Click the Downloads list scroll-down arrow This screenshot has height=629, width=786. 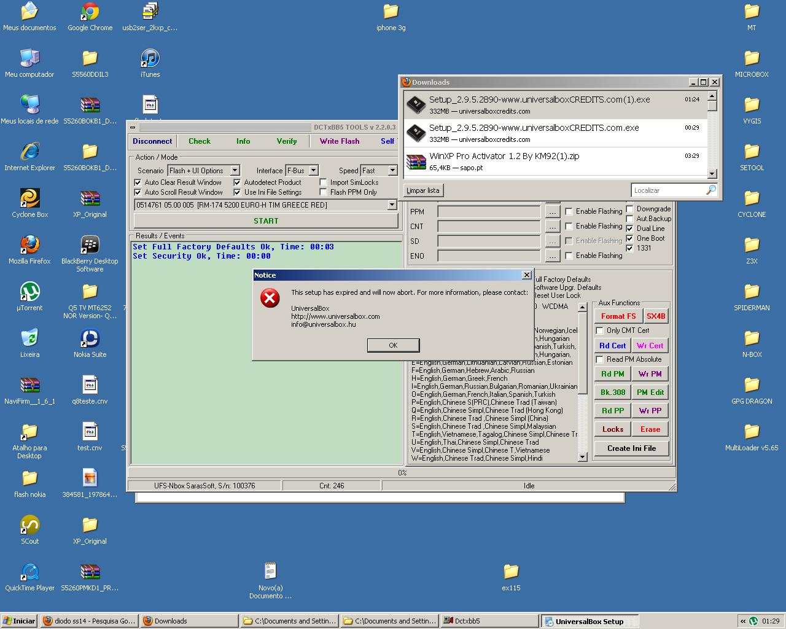pyautogui.click(x=712, y=174)
